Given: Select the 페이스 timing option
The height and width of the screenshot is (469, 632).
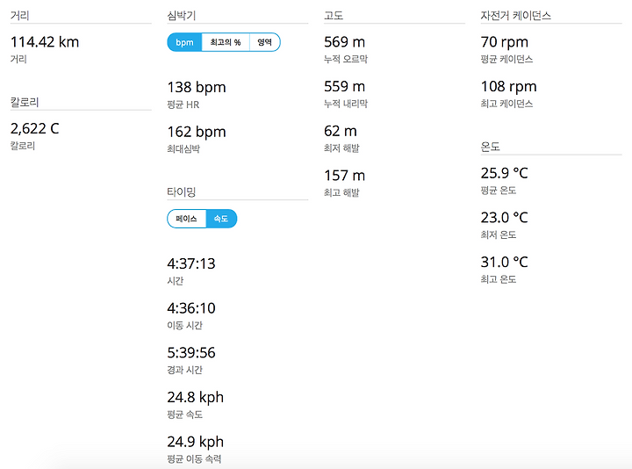Looking at the screenshot, I should click(x=187, y=219).
